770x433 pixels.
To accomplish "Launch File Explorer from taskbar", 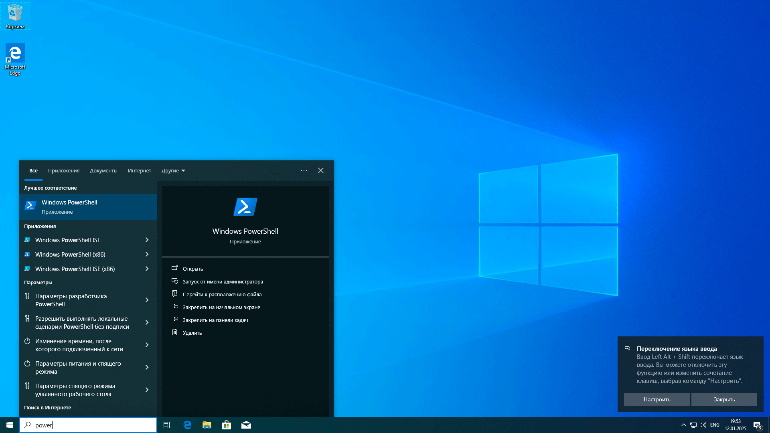I will [x=207, y=425].
